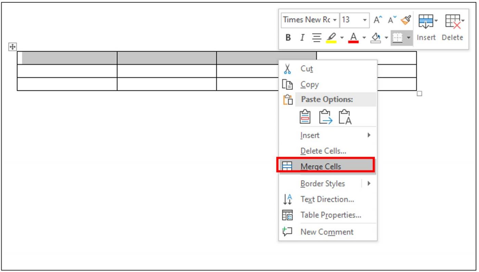
Task: Apply the yellow text highlight color
Action: point(331,38)
